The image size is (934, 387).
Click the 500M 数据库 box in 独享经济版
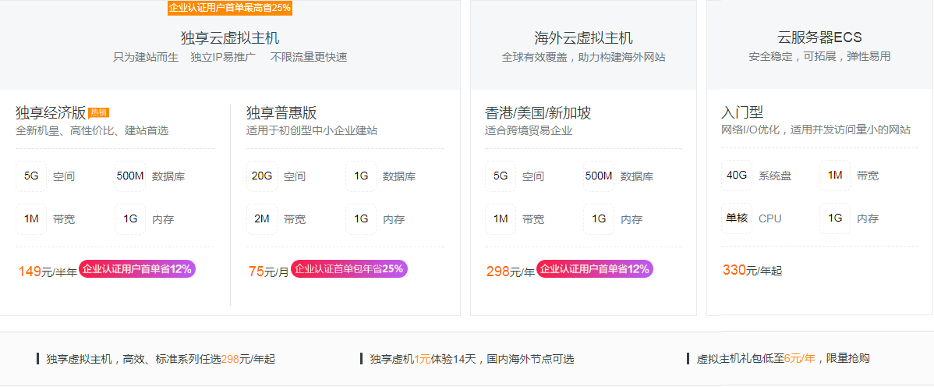[x=130, y=176]
